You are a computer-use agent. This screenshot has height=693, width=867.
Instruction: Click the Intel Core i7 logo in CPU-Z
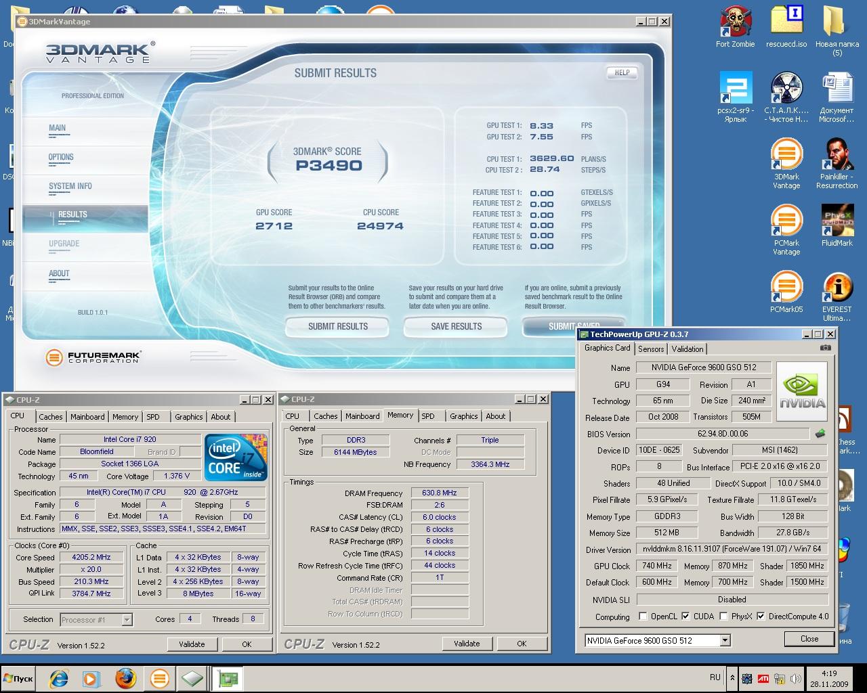click(x=236, y=457)
